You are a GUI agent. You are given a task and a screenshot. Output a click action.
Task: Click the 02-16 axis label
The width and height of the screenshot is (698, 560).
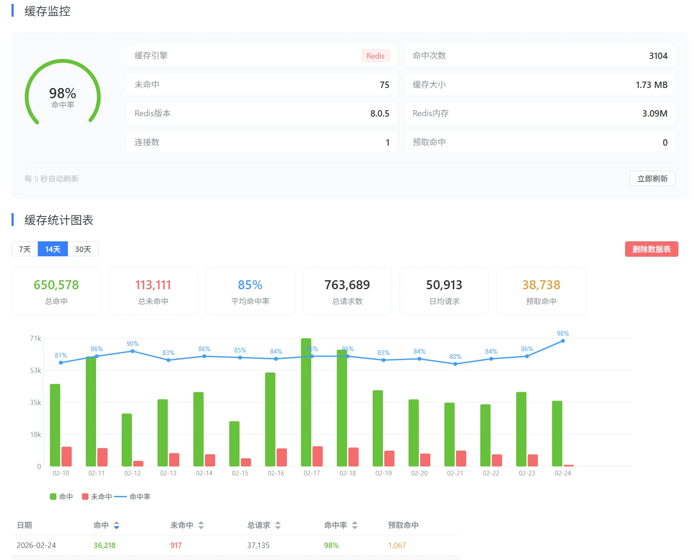pyautogui.click(x=276, y=473)
